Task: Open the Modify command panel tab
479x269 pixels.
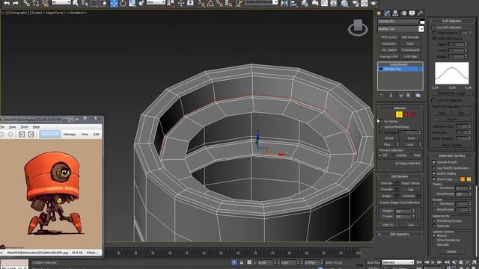Action: (x=387, y=13)
